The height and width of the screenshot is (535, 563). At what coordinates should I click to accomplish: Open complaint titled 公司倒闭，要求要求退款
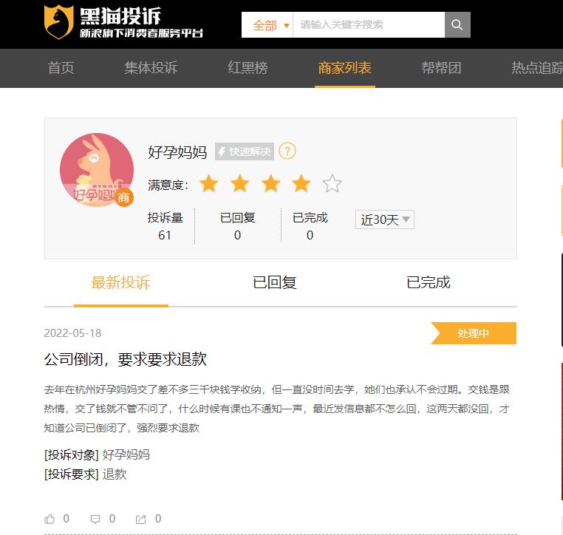pos(126,359)
